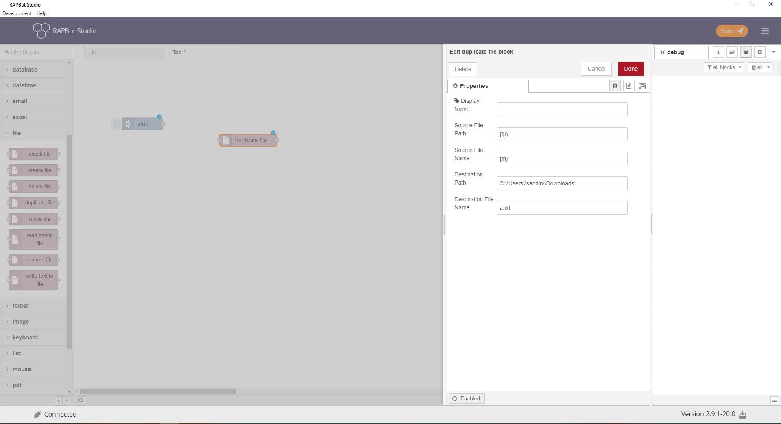Open the Help menu

[x=41, y=13]
